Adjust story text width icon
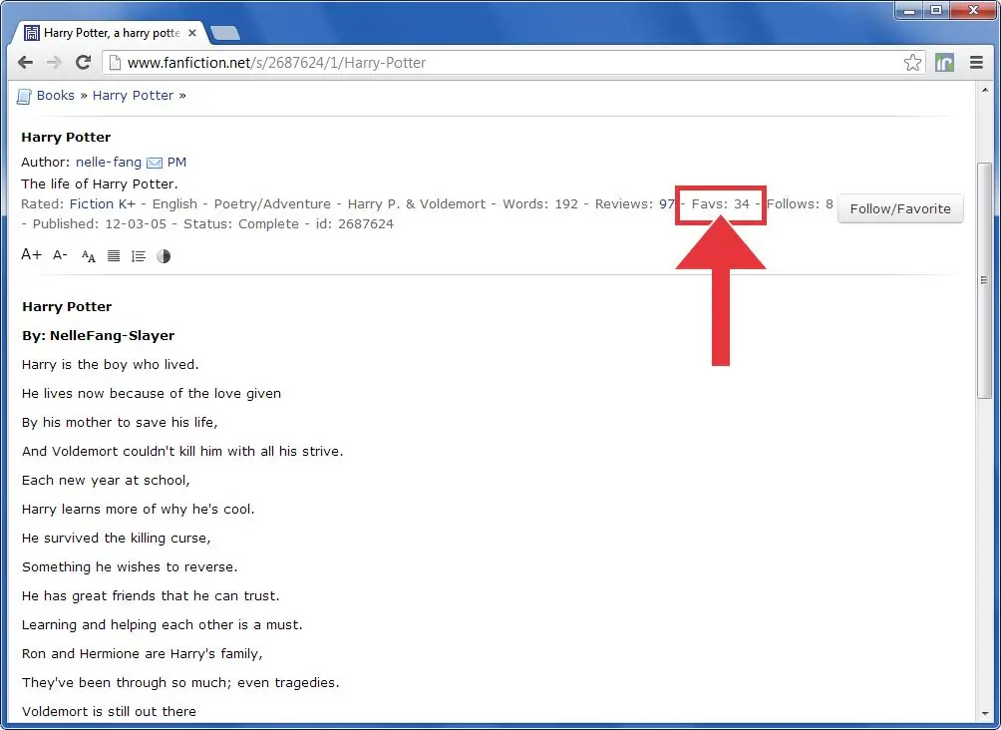The width and height of the screenshot is (1001, 730). 114,256
